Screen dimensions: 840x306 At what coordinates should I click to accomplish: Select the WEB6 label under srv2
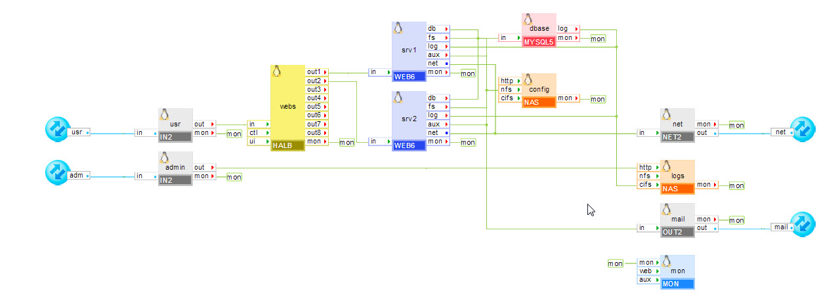[x=409, y=146]
